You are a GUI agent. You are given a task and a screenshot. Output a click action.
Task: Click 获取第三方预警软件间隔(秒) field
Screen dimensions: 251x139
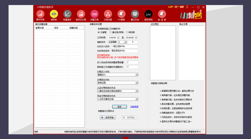pyautogui.click(x=132, y=67)
